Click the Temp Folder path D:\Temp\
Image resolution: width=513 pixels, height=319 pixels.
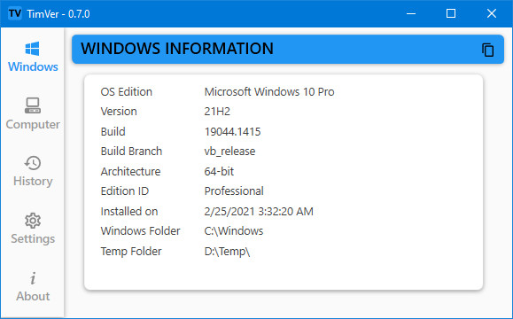(x=227, y=252)
